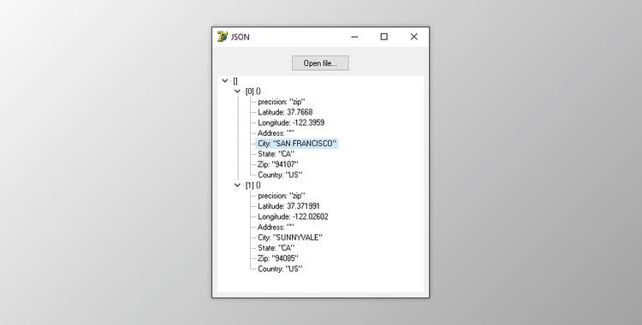Collapse the [0] {} object node
The height and width of the screenshot is (325, 642).
click(x=237, y=92)
